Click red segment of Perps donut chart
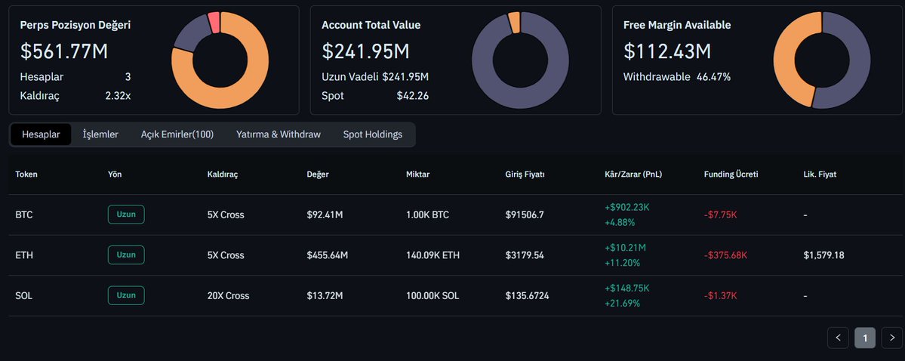The width and height of the screenshot is (905, 361). (x=214, y=22)
